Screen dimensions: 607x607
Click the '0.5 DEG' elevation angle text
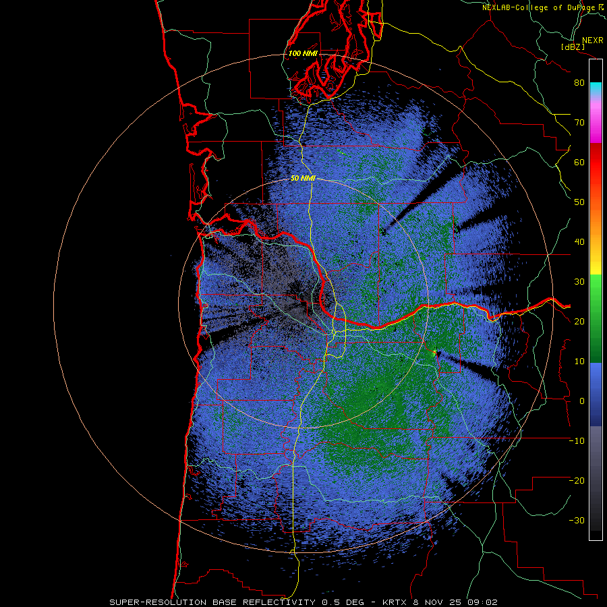[x=343, y=602]
